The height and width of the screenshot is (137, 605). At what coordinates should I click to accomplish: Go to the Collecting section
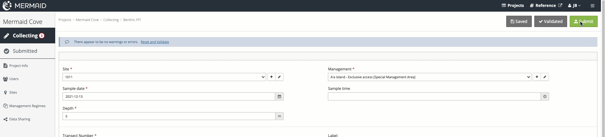click(x=27, y=36)
